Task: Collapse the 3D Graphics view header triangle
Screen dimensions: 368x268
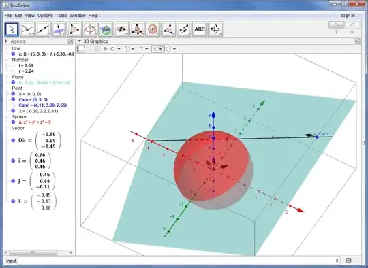Action: coord(79,41)
